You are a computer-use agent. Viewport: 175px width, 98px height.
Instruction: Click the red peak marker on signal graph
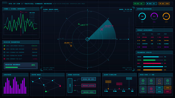coord(21,12)
